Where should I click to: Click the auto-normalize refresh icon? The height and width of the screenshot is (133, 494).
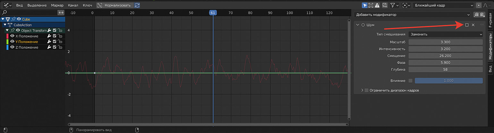click(x=137, y=5)
